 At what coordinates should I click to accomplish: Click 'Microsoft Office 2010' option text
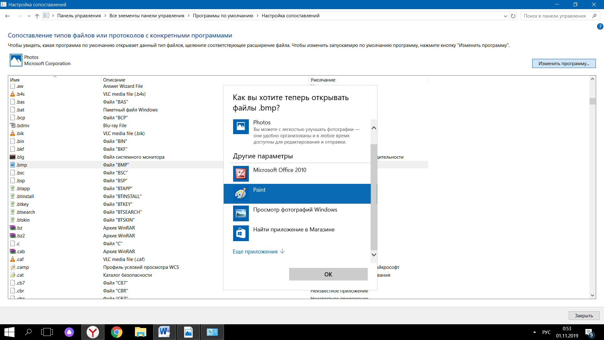click(280, 170)
